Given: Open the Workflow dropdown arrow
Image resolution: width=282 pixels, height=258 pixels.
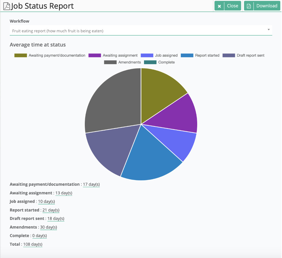Looking at the screenshot, I should [268, 30].
